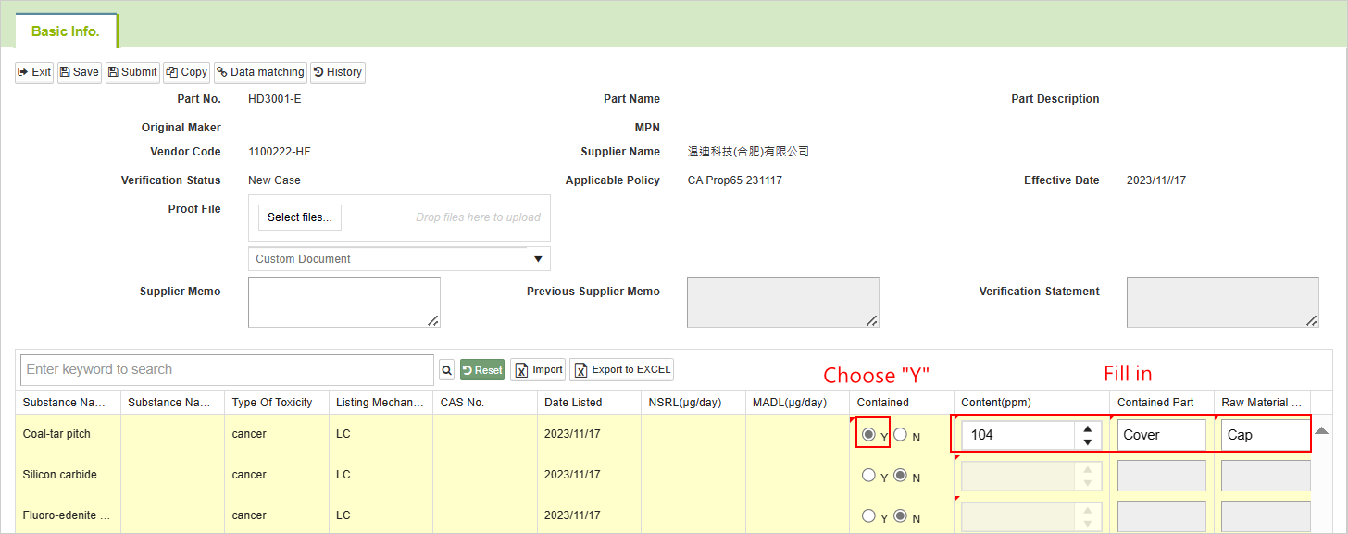Reset the substance search filter
1348x534 pixels.
tap(482, 370)
